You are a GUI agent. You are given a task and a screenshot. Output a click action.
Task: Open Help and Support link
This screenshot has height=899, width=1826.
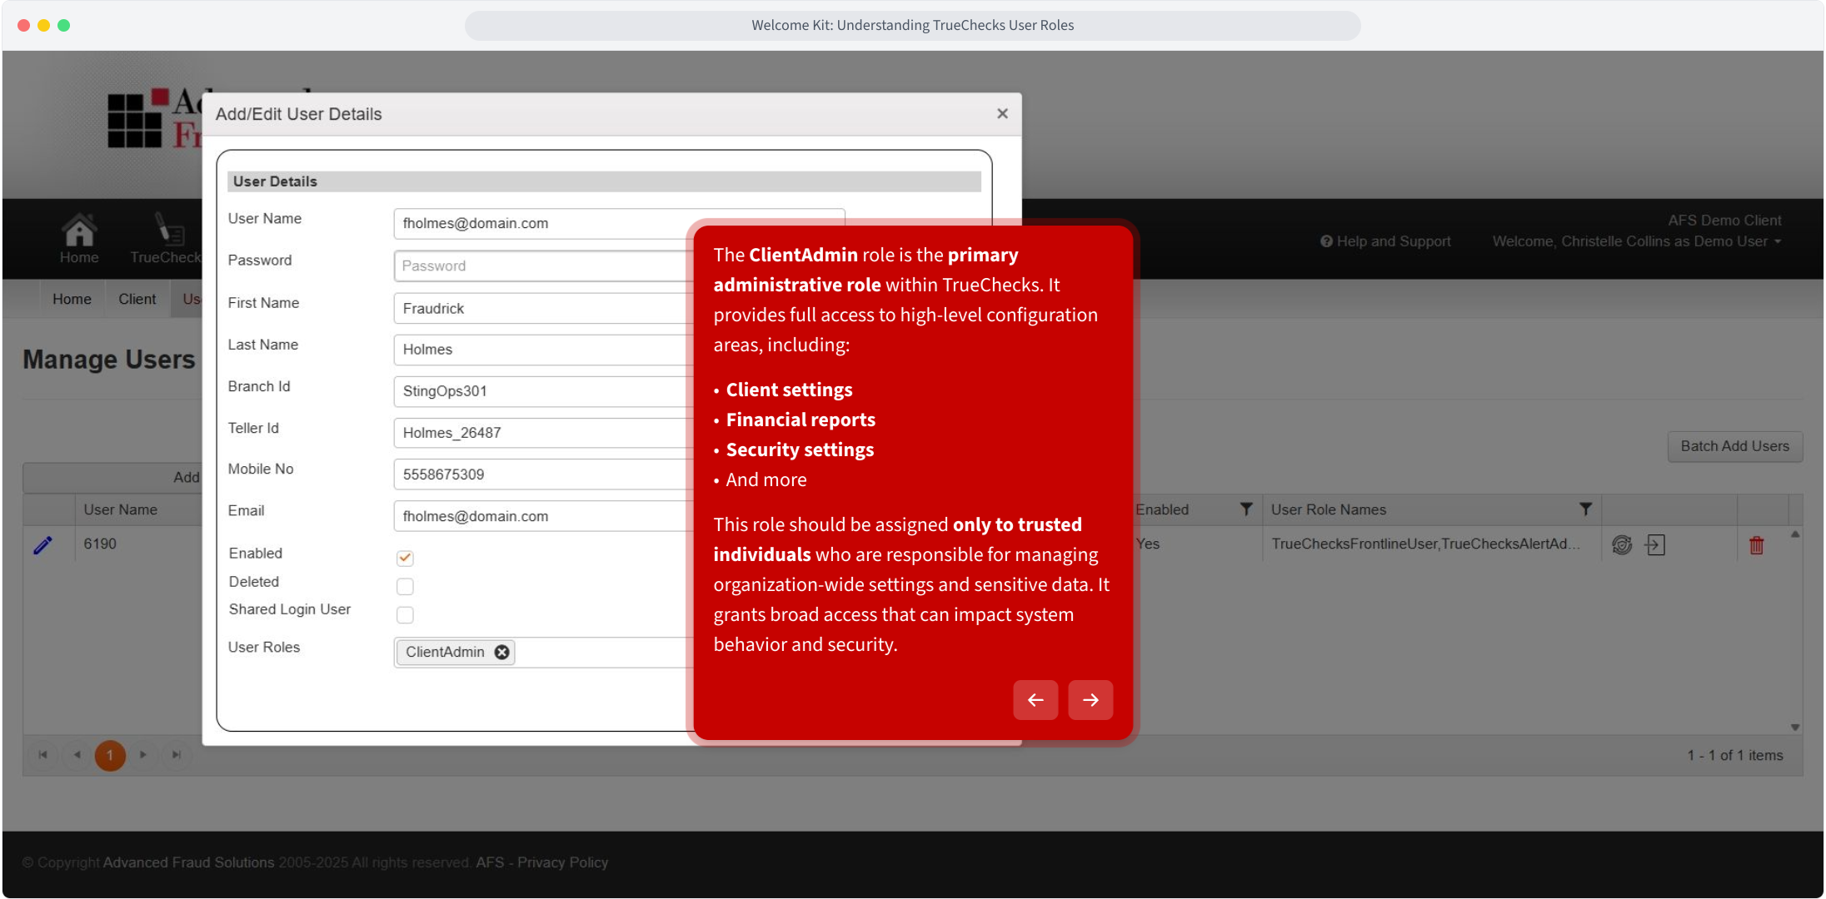[1385, 241]
